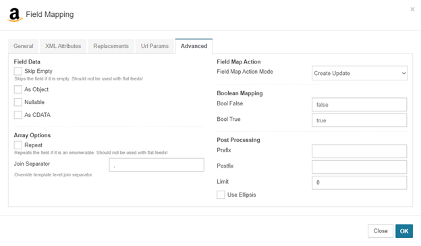Toggle the Nullable checkbox
Image resolution: width=421 pixels, height=246 pixels.
click(18, 102)
